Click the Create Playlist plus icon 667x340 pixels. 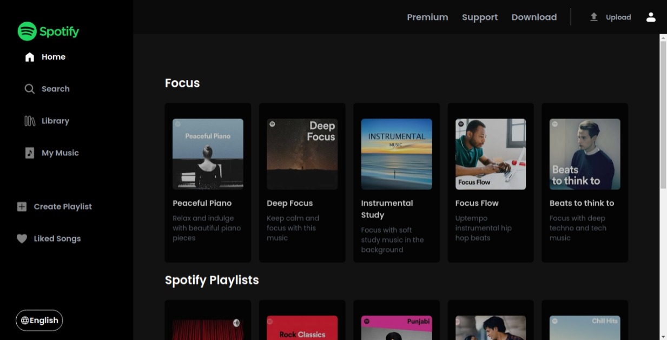(22, 206)
